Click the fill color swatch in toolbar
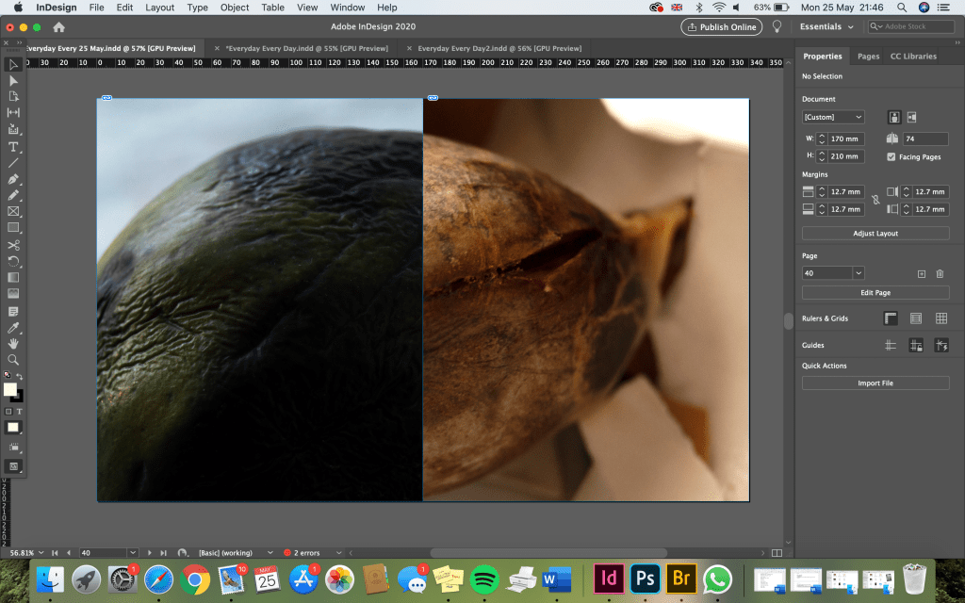This screenshot has width=965, height=603. tap(9, 389)
